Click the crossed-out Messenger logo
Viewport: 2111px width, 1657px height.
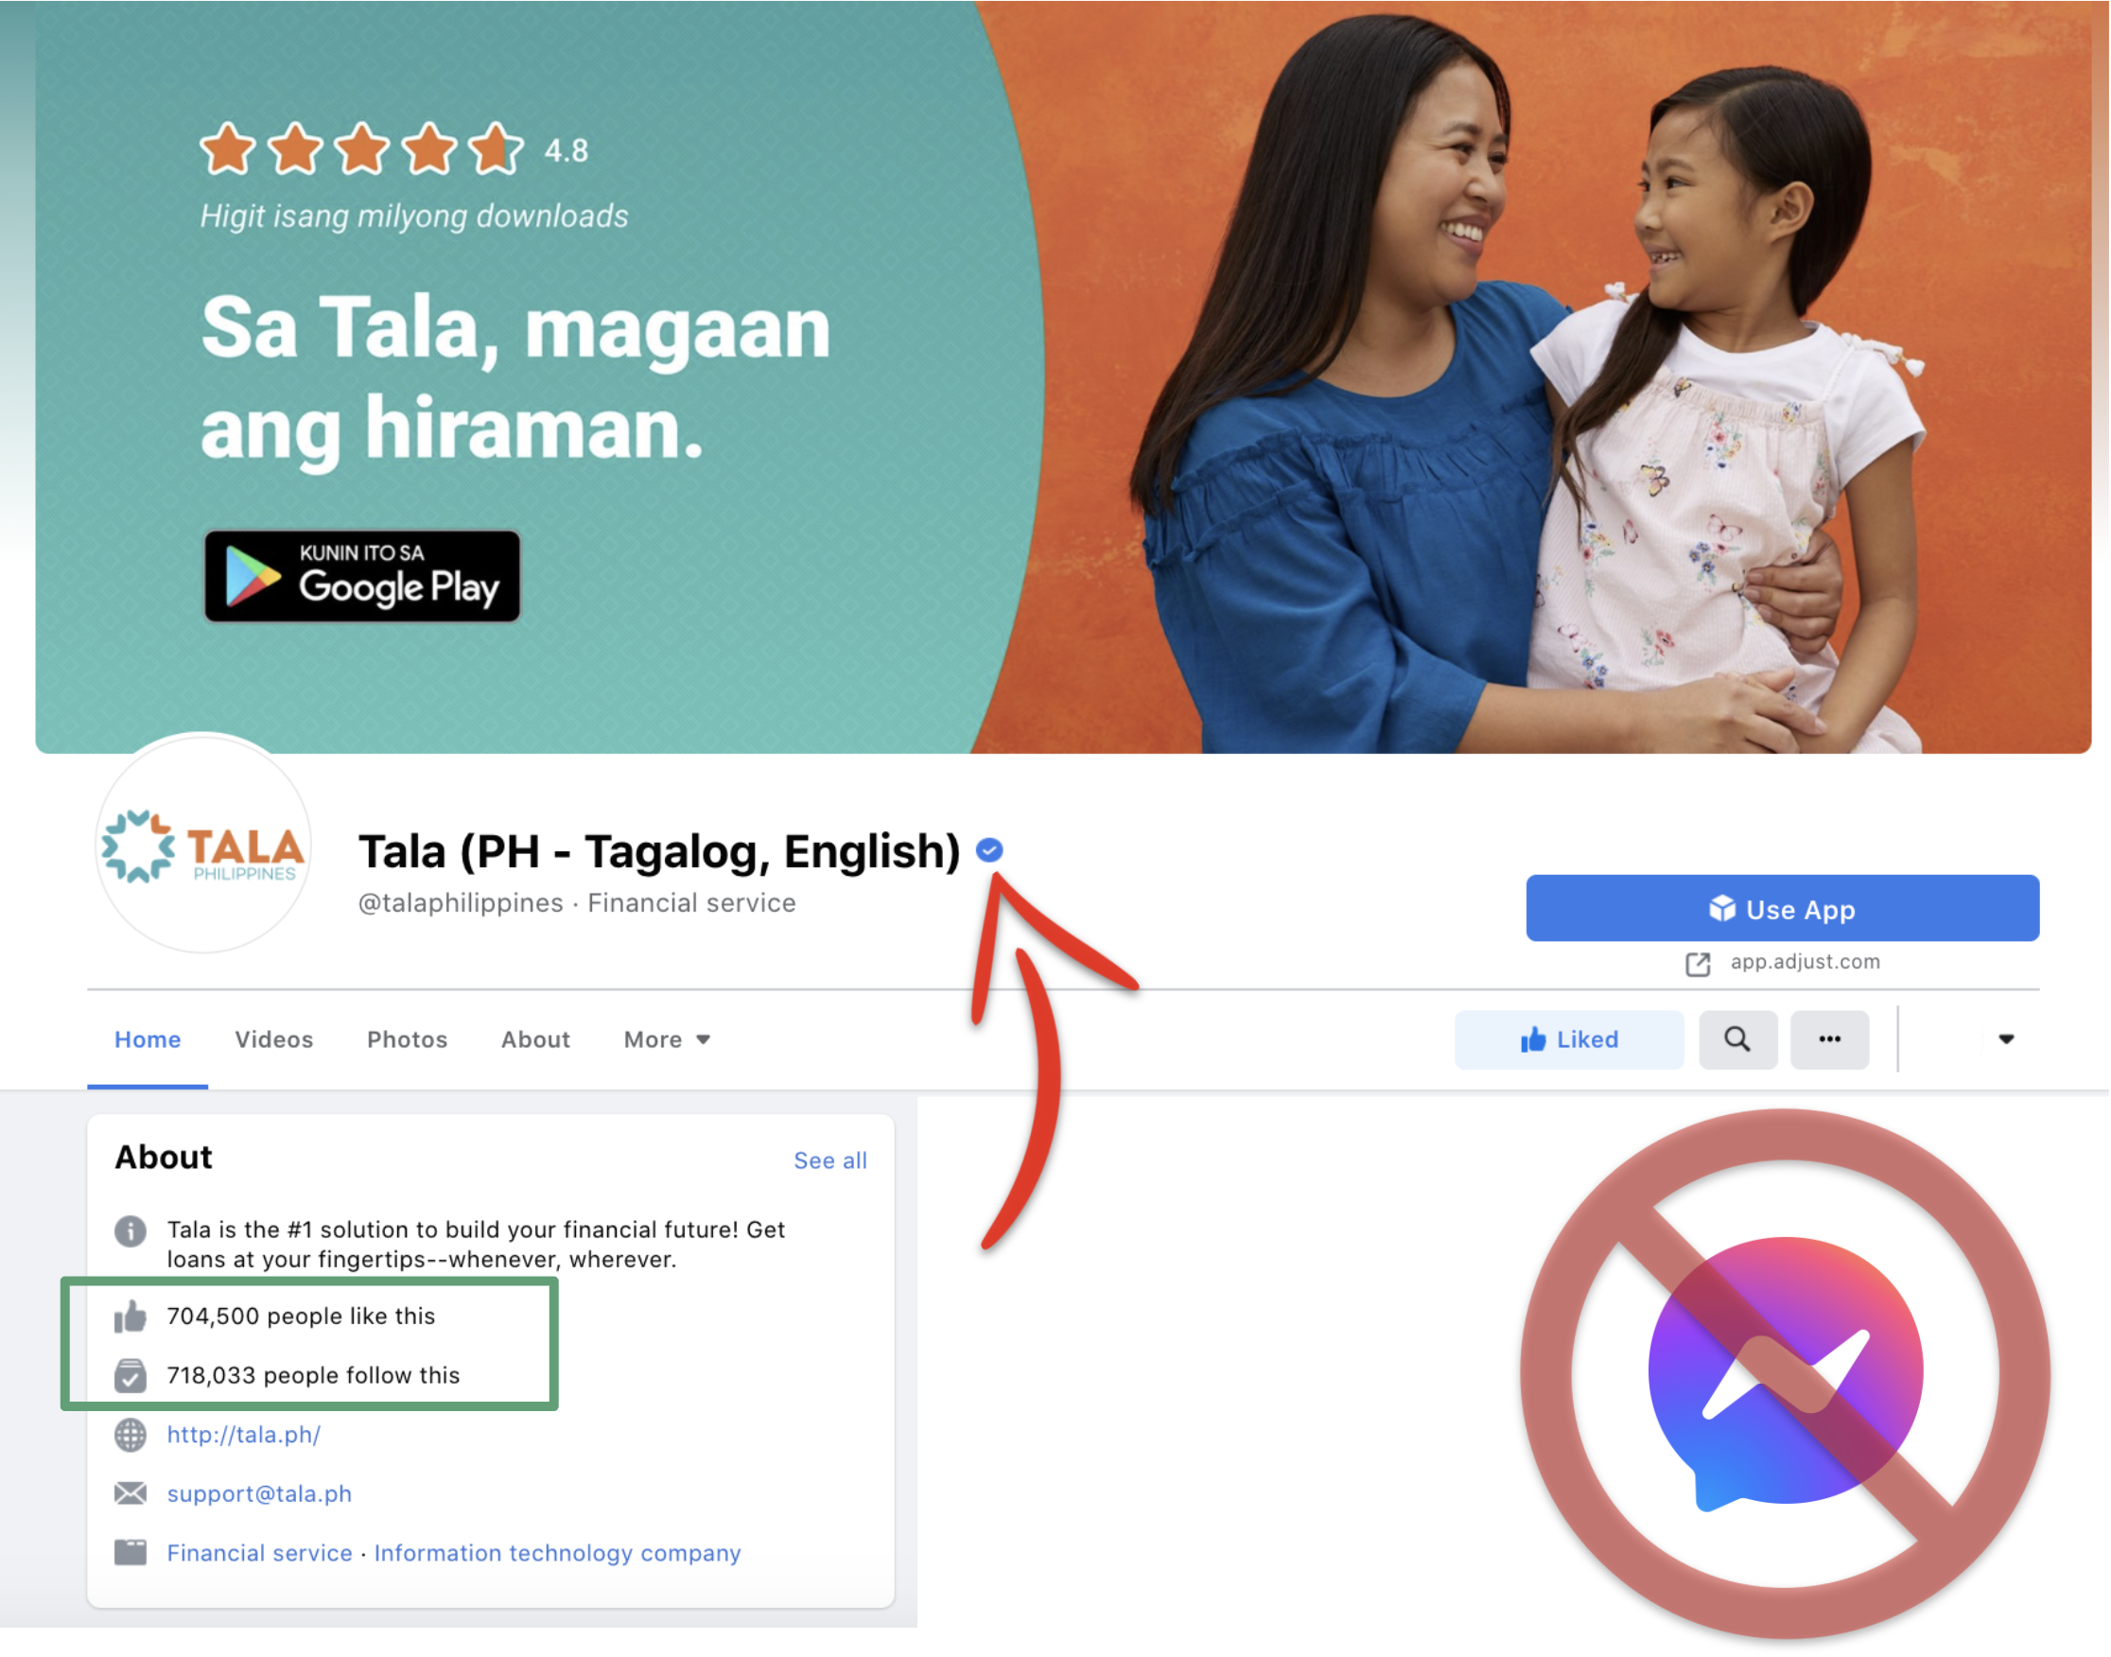click(x=1787, y=1375)
